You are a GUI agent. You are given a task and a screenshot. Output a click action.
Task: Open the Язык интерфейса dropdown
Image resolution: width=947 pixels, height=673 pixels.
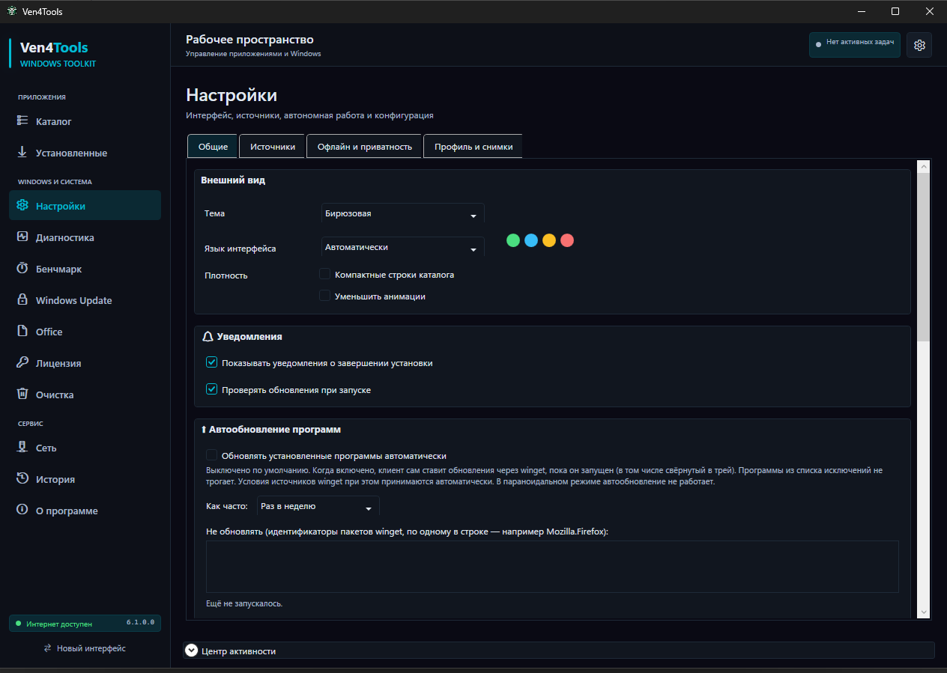pos(403,247)
